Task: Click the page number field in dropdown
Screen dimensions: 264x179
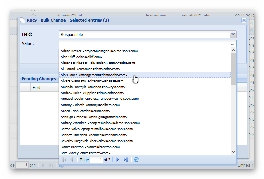Action: pyautogui.click(x=96, y=160)
